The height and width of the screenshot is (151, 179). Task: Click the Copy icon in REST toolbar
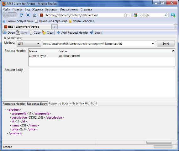pos(31,33)
